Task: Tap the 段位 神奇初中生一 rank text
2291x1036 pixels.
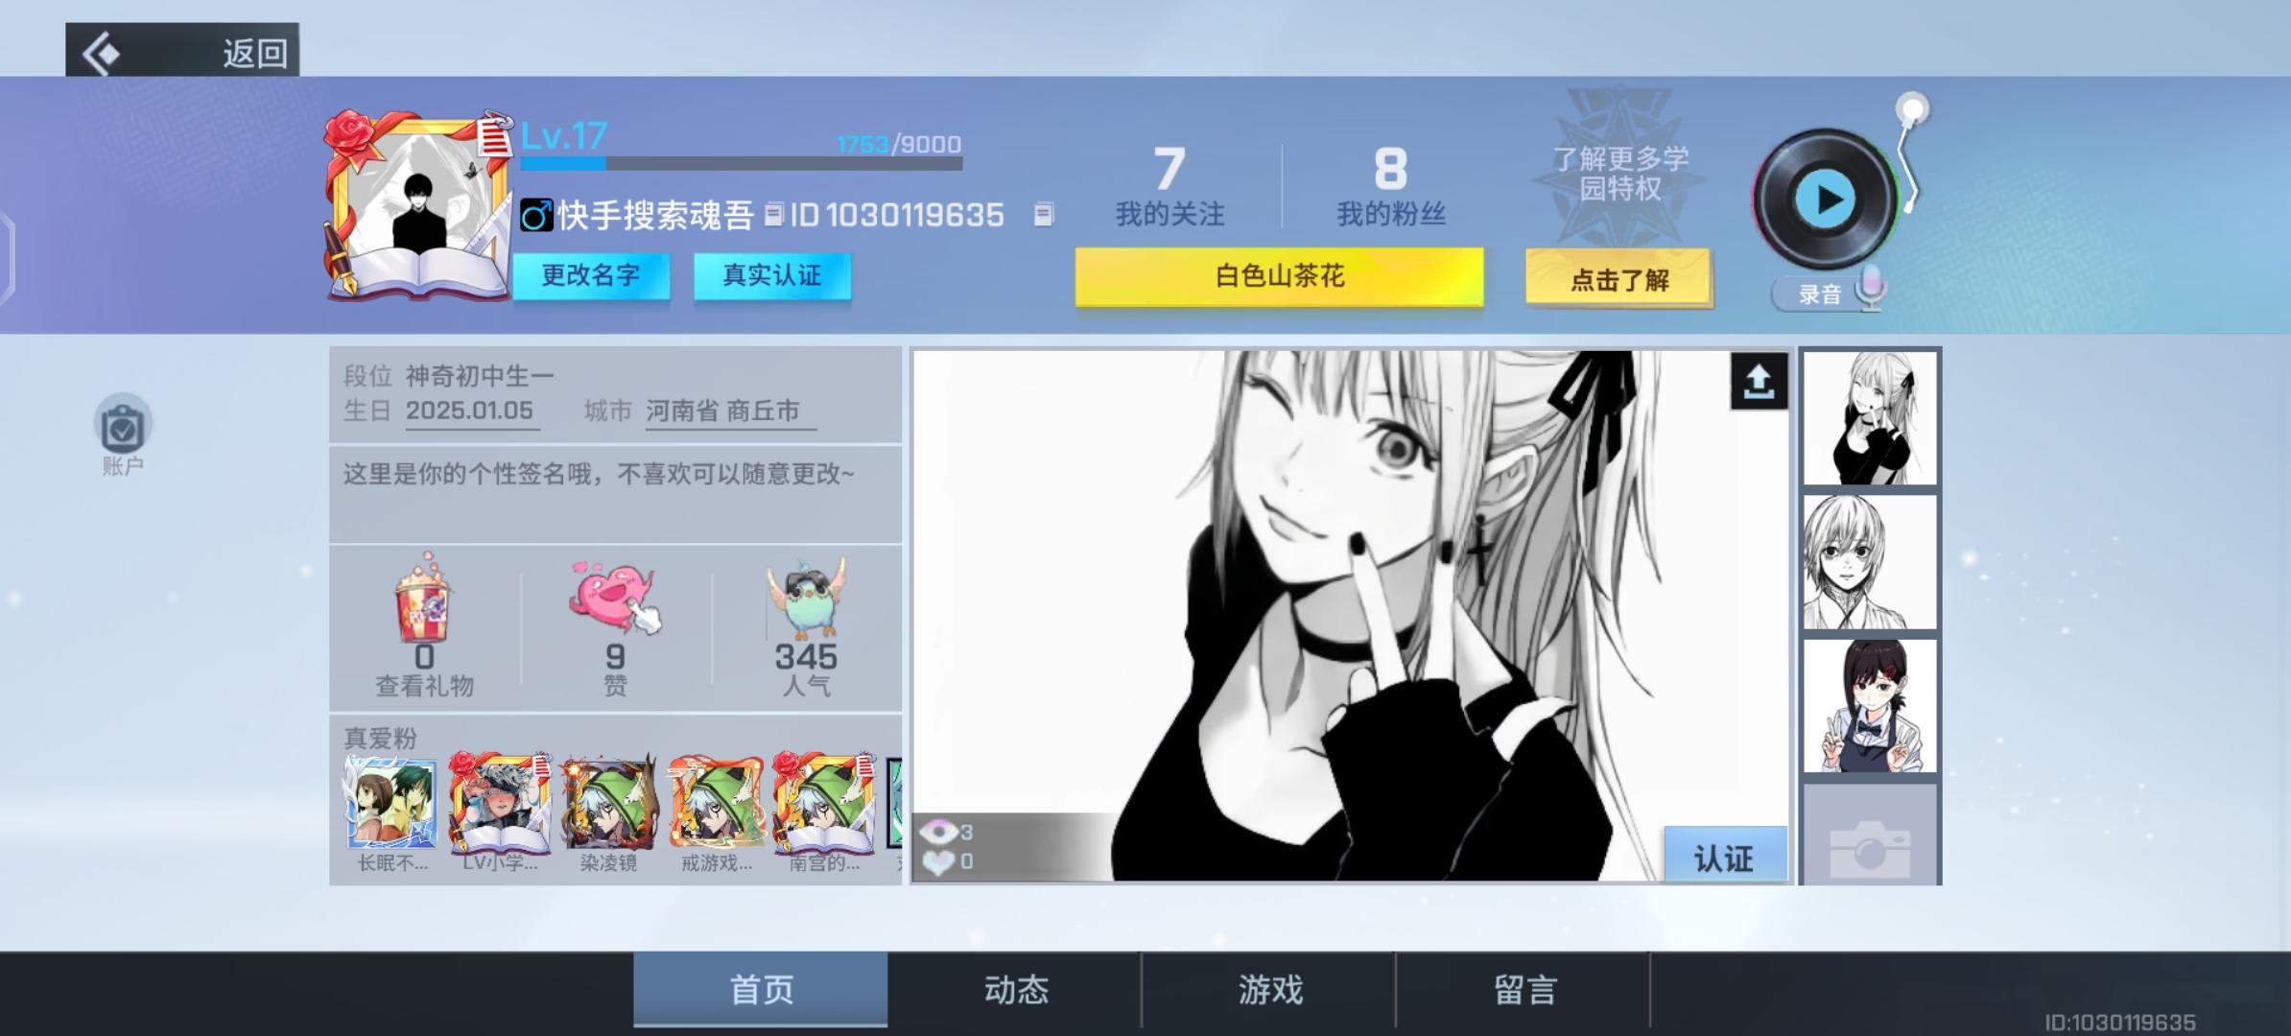Action: pyautogui.click(x=449, y=375)
